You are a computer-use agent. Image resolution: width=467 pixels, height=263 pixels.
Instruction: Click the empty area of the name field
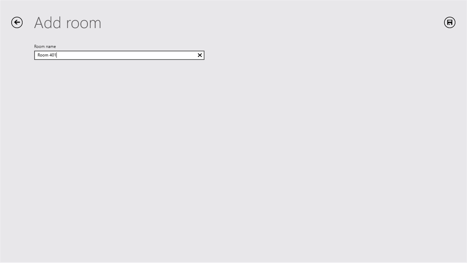tap(126, 55)
